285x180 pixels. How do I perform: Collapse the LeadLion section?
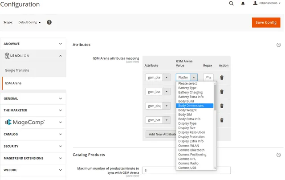pos(33,56)
